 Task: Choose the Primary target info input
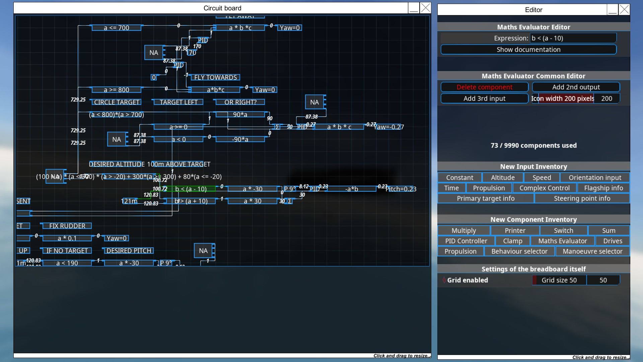(x=485, y=198)
